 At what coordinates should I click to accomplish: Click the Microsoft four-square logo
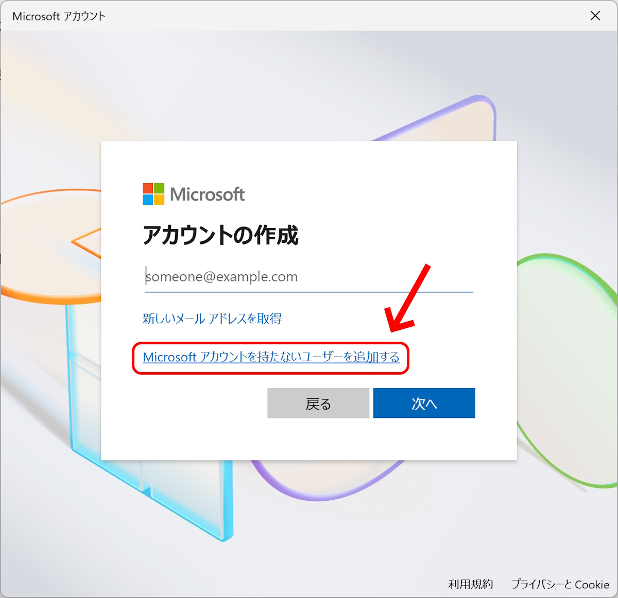153,194
